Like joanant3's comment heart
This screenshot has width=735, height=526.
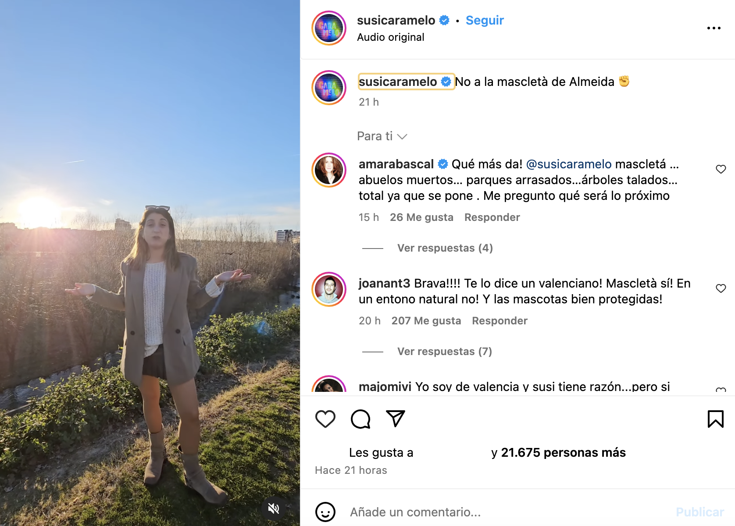(721, 288)
